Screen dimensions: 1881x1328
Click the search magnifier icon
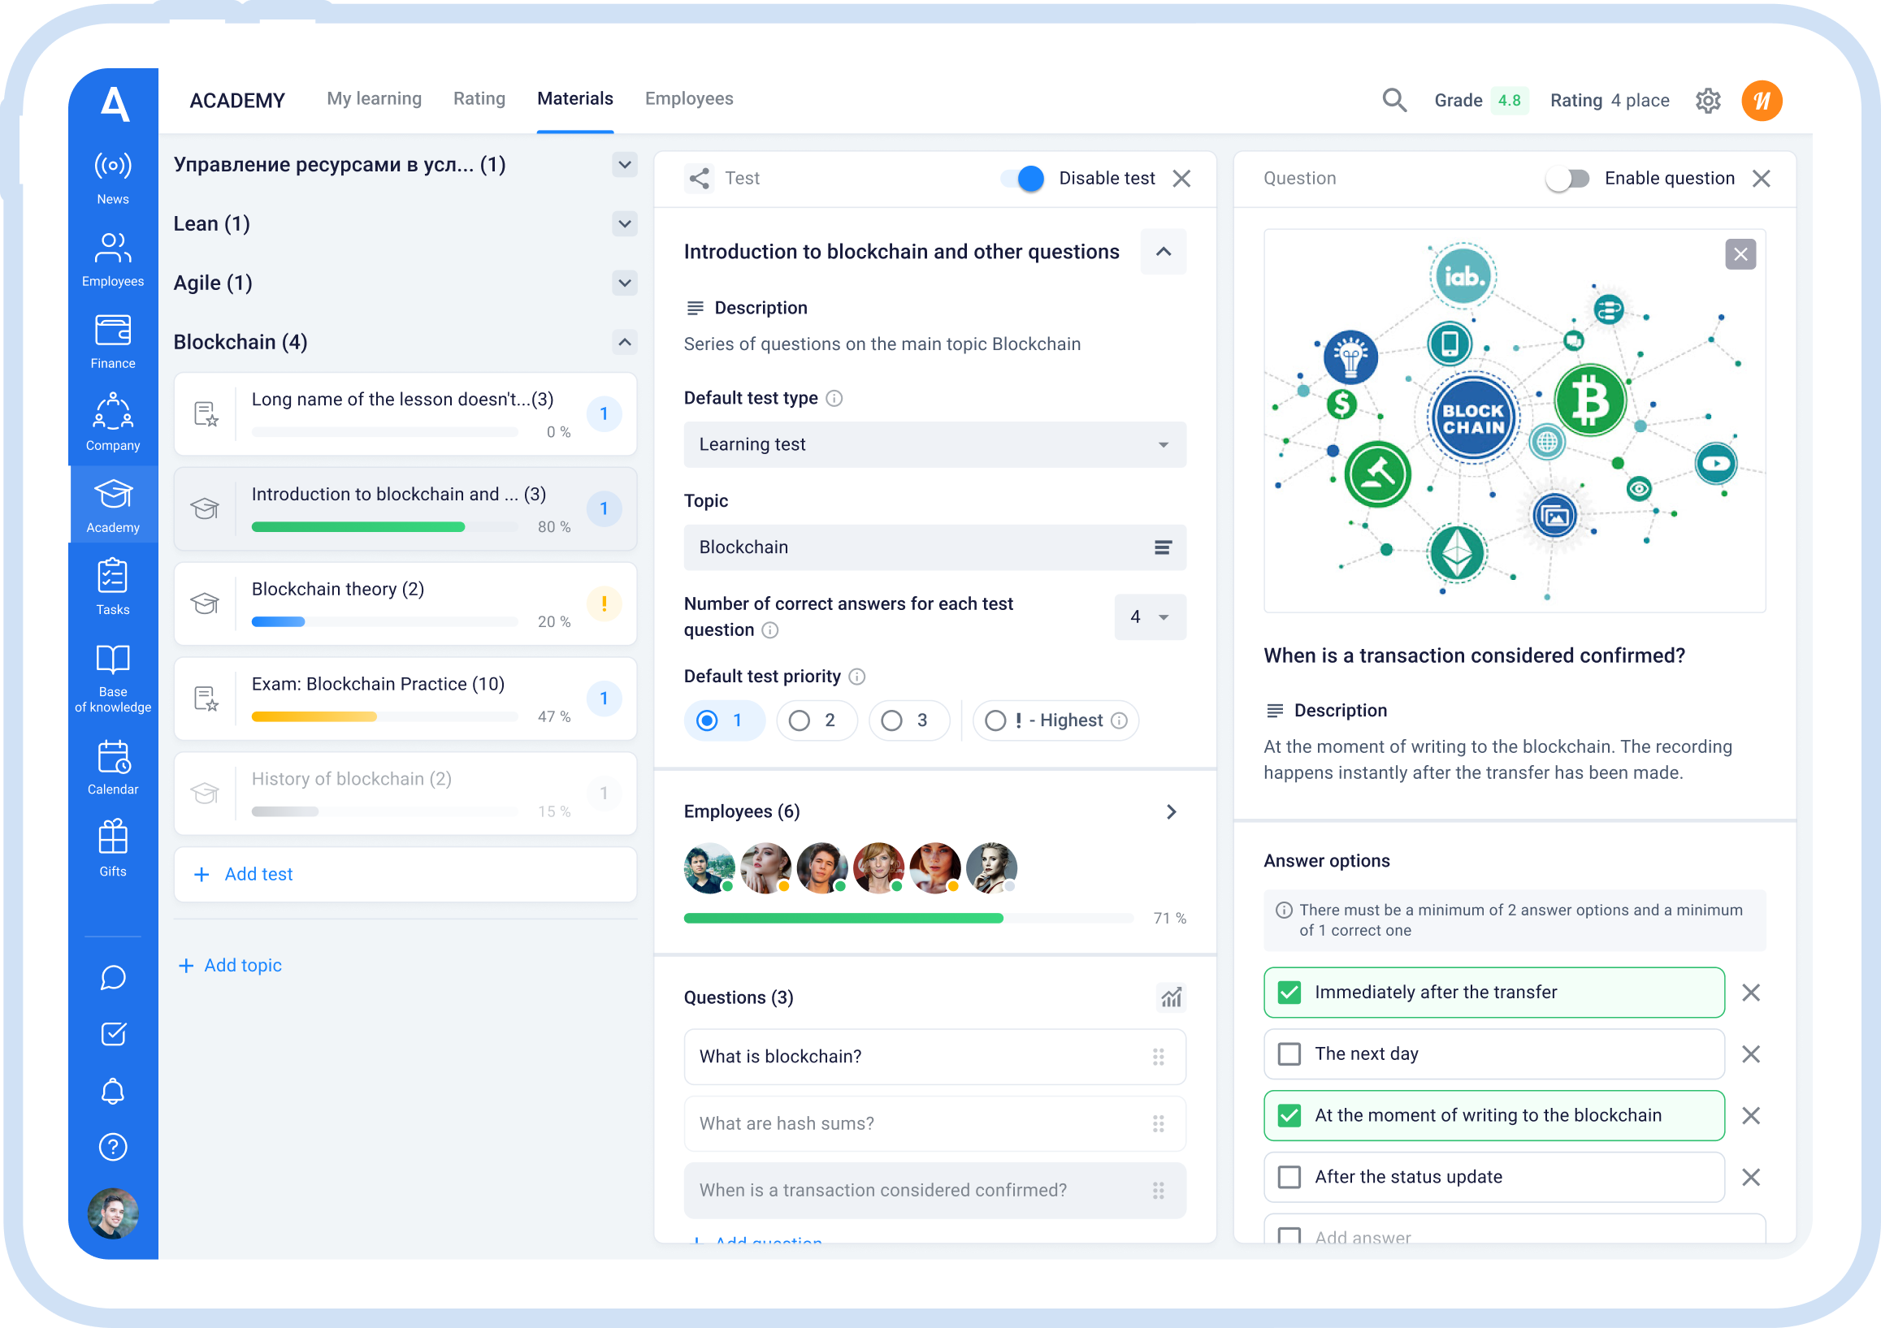[1393, 101]
